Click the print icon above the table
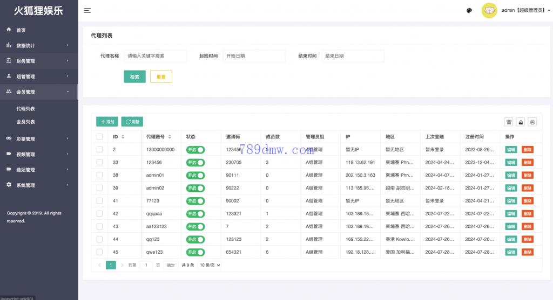The image size is (553, 300). 532,122
